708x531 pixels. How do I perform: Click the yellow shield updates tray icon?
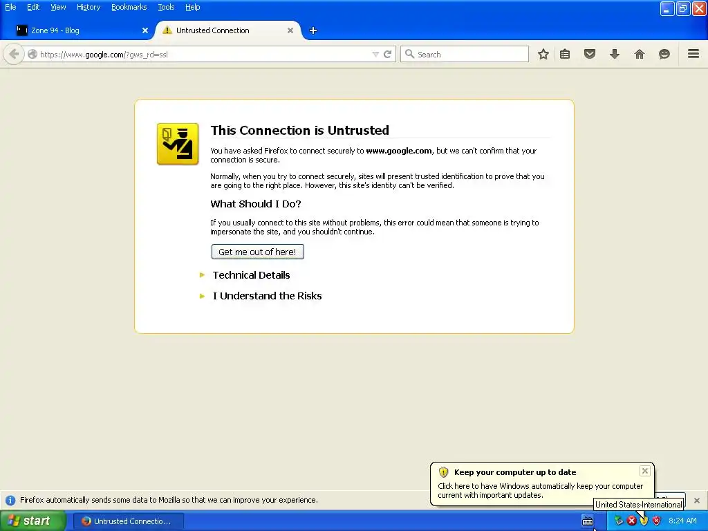(x=644, y=521)
